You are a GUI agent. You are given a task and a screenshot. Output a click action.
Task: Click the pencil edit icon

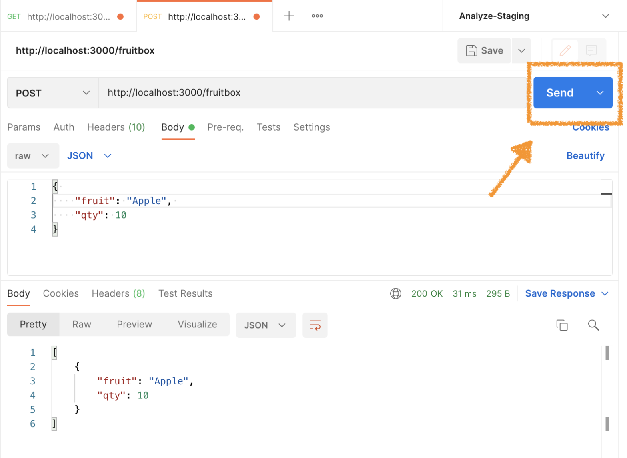coord(565,51)
